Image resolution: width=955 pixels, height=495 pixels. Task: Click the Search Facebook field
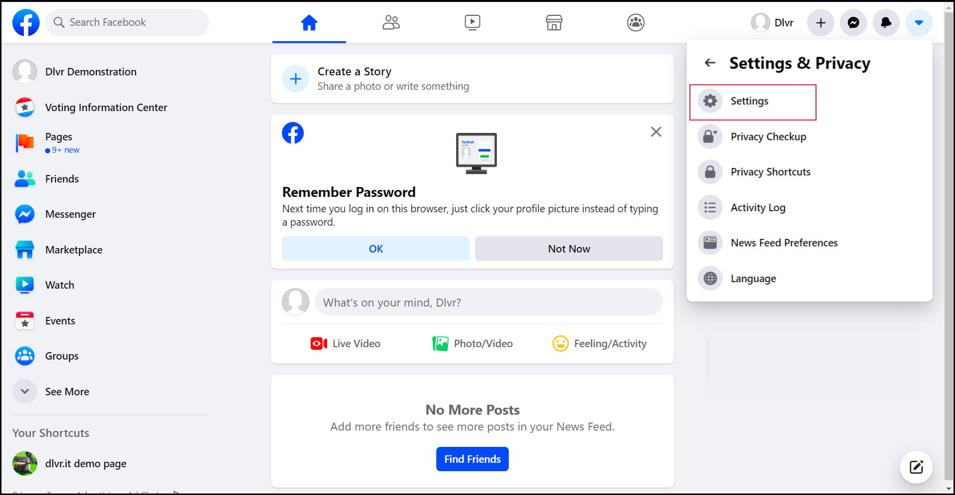pyautogui.click(x=127, y=22)
